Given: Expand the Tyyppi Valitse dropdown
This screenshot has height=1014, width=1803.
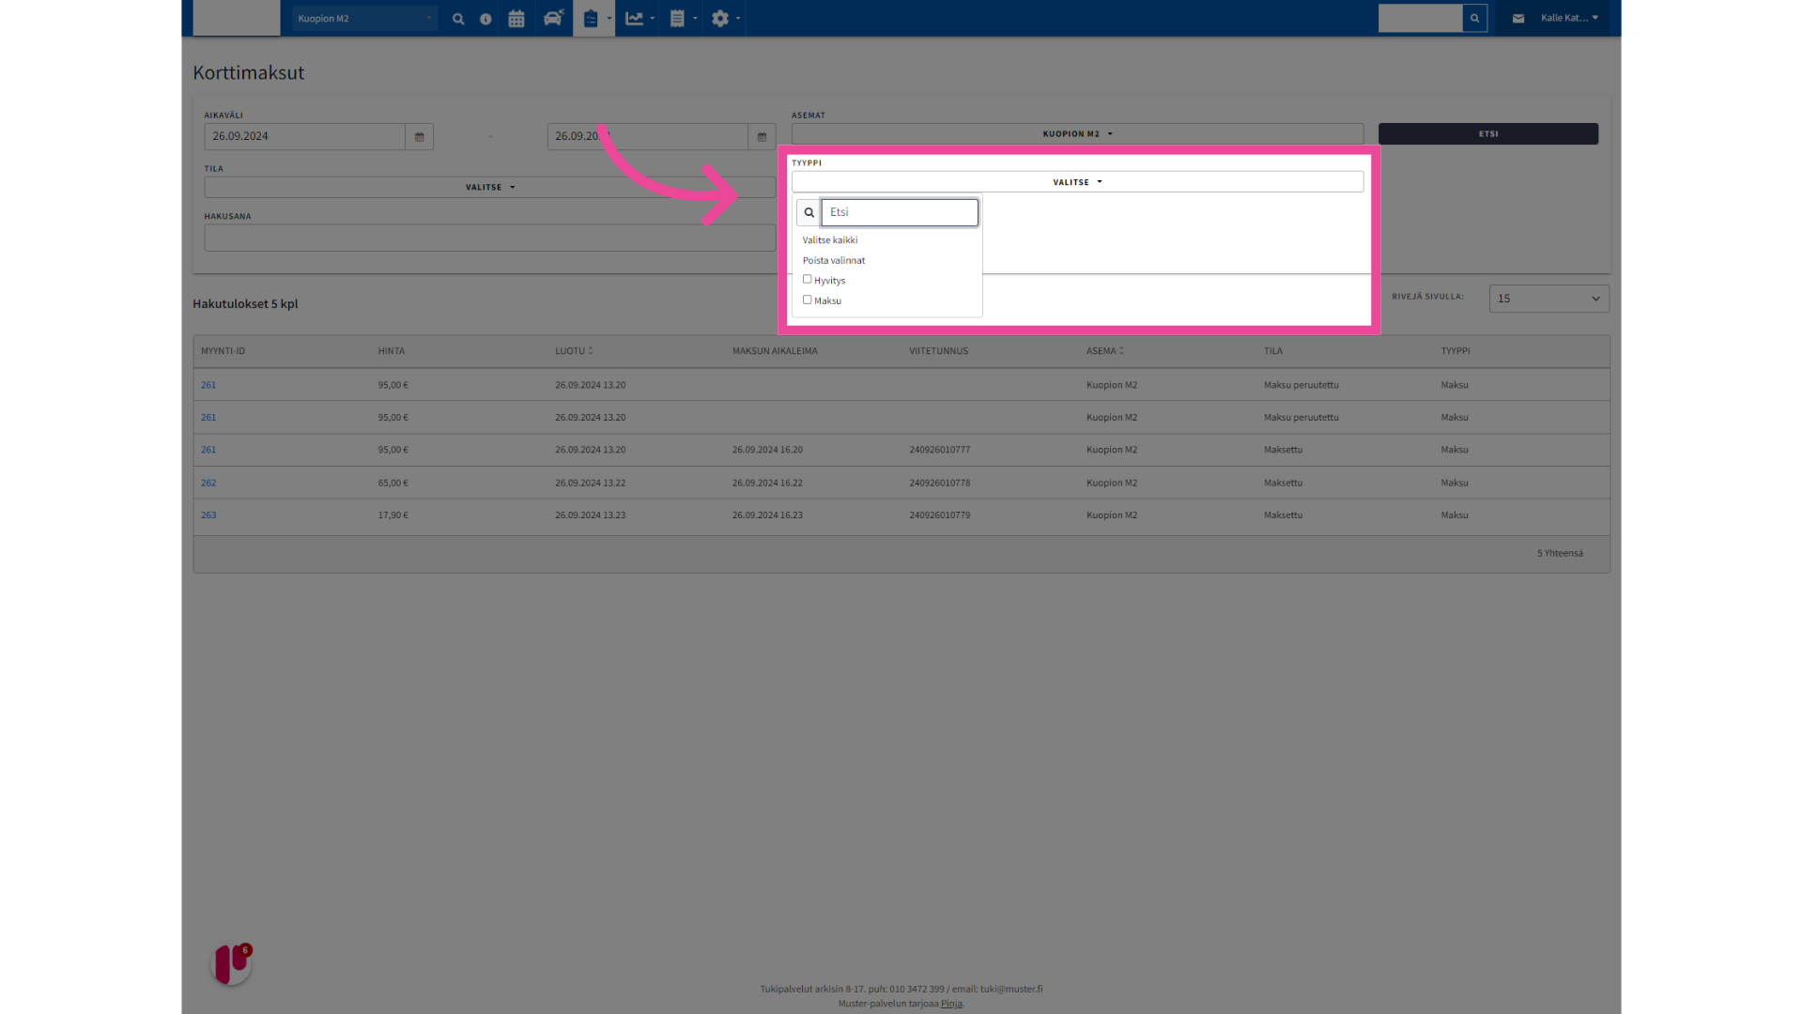Looking at the screenshot, I should (1077, 182).
